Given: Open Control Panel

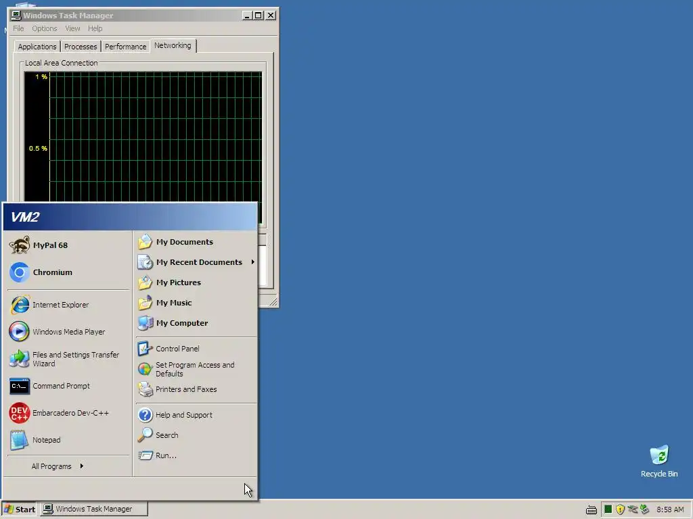Looking at the screenshot, I should pyautogui.click(x=196, y=349).
